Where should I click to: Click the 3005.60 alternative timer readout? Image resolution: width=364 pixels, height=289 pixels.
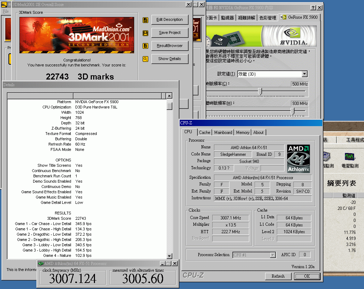coord(143,278)
